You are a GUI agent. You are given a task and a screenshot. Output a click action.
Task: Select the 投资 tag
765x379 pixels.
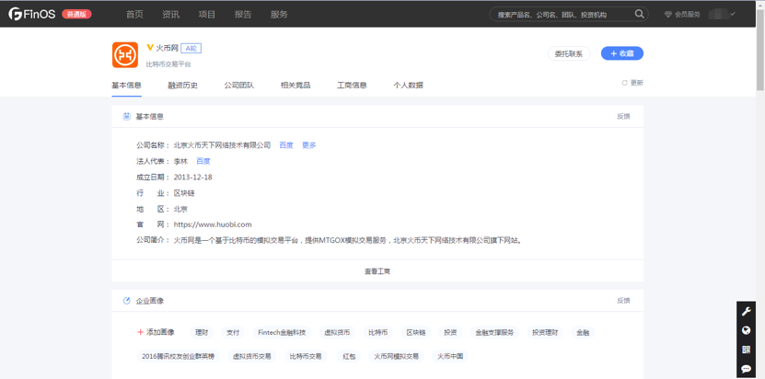(x=450, y=333)
